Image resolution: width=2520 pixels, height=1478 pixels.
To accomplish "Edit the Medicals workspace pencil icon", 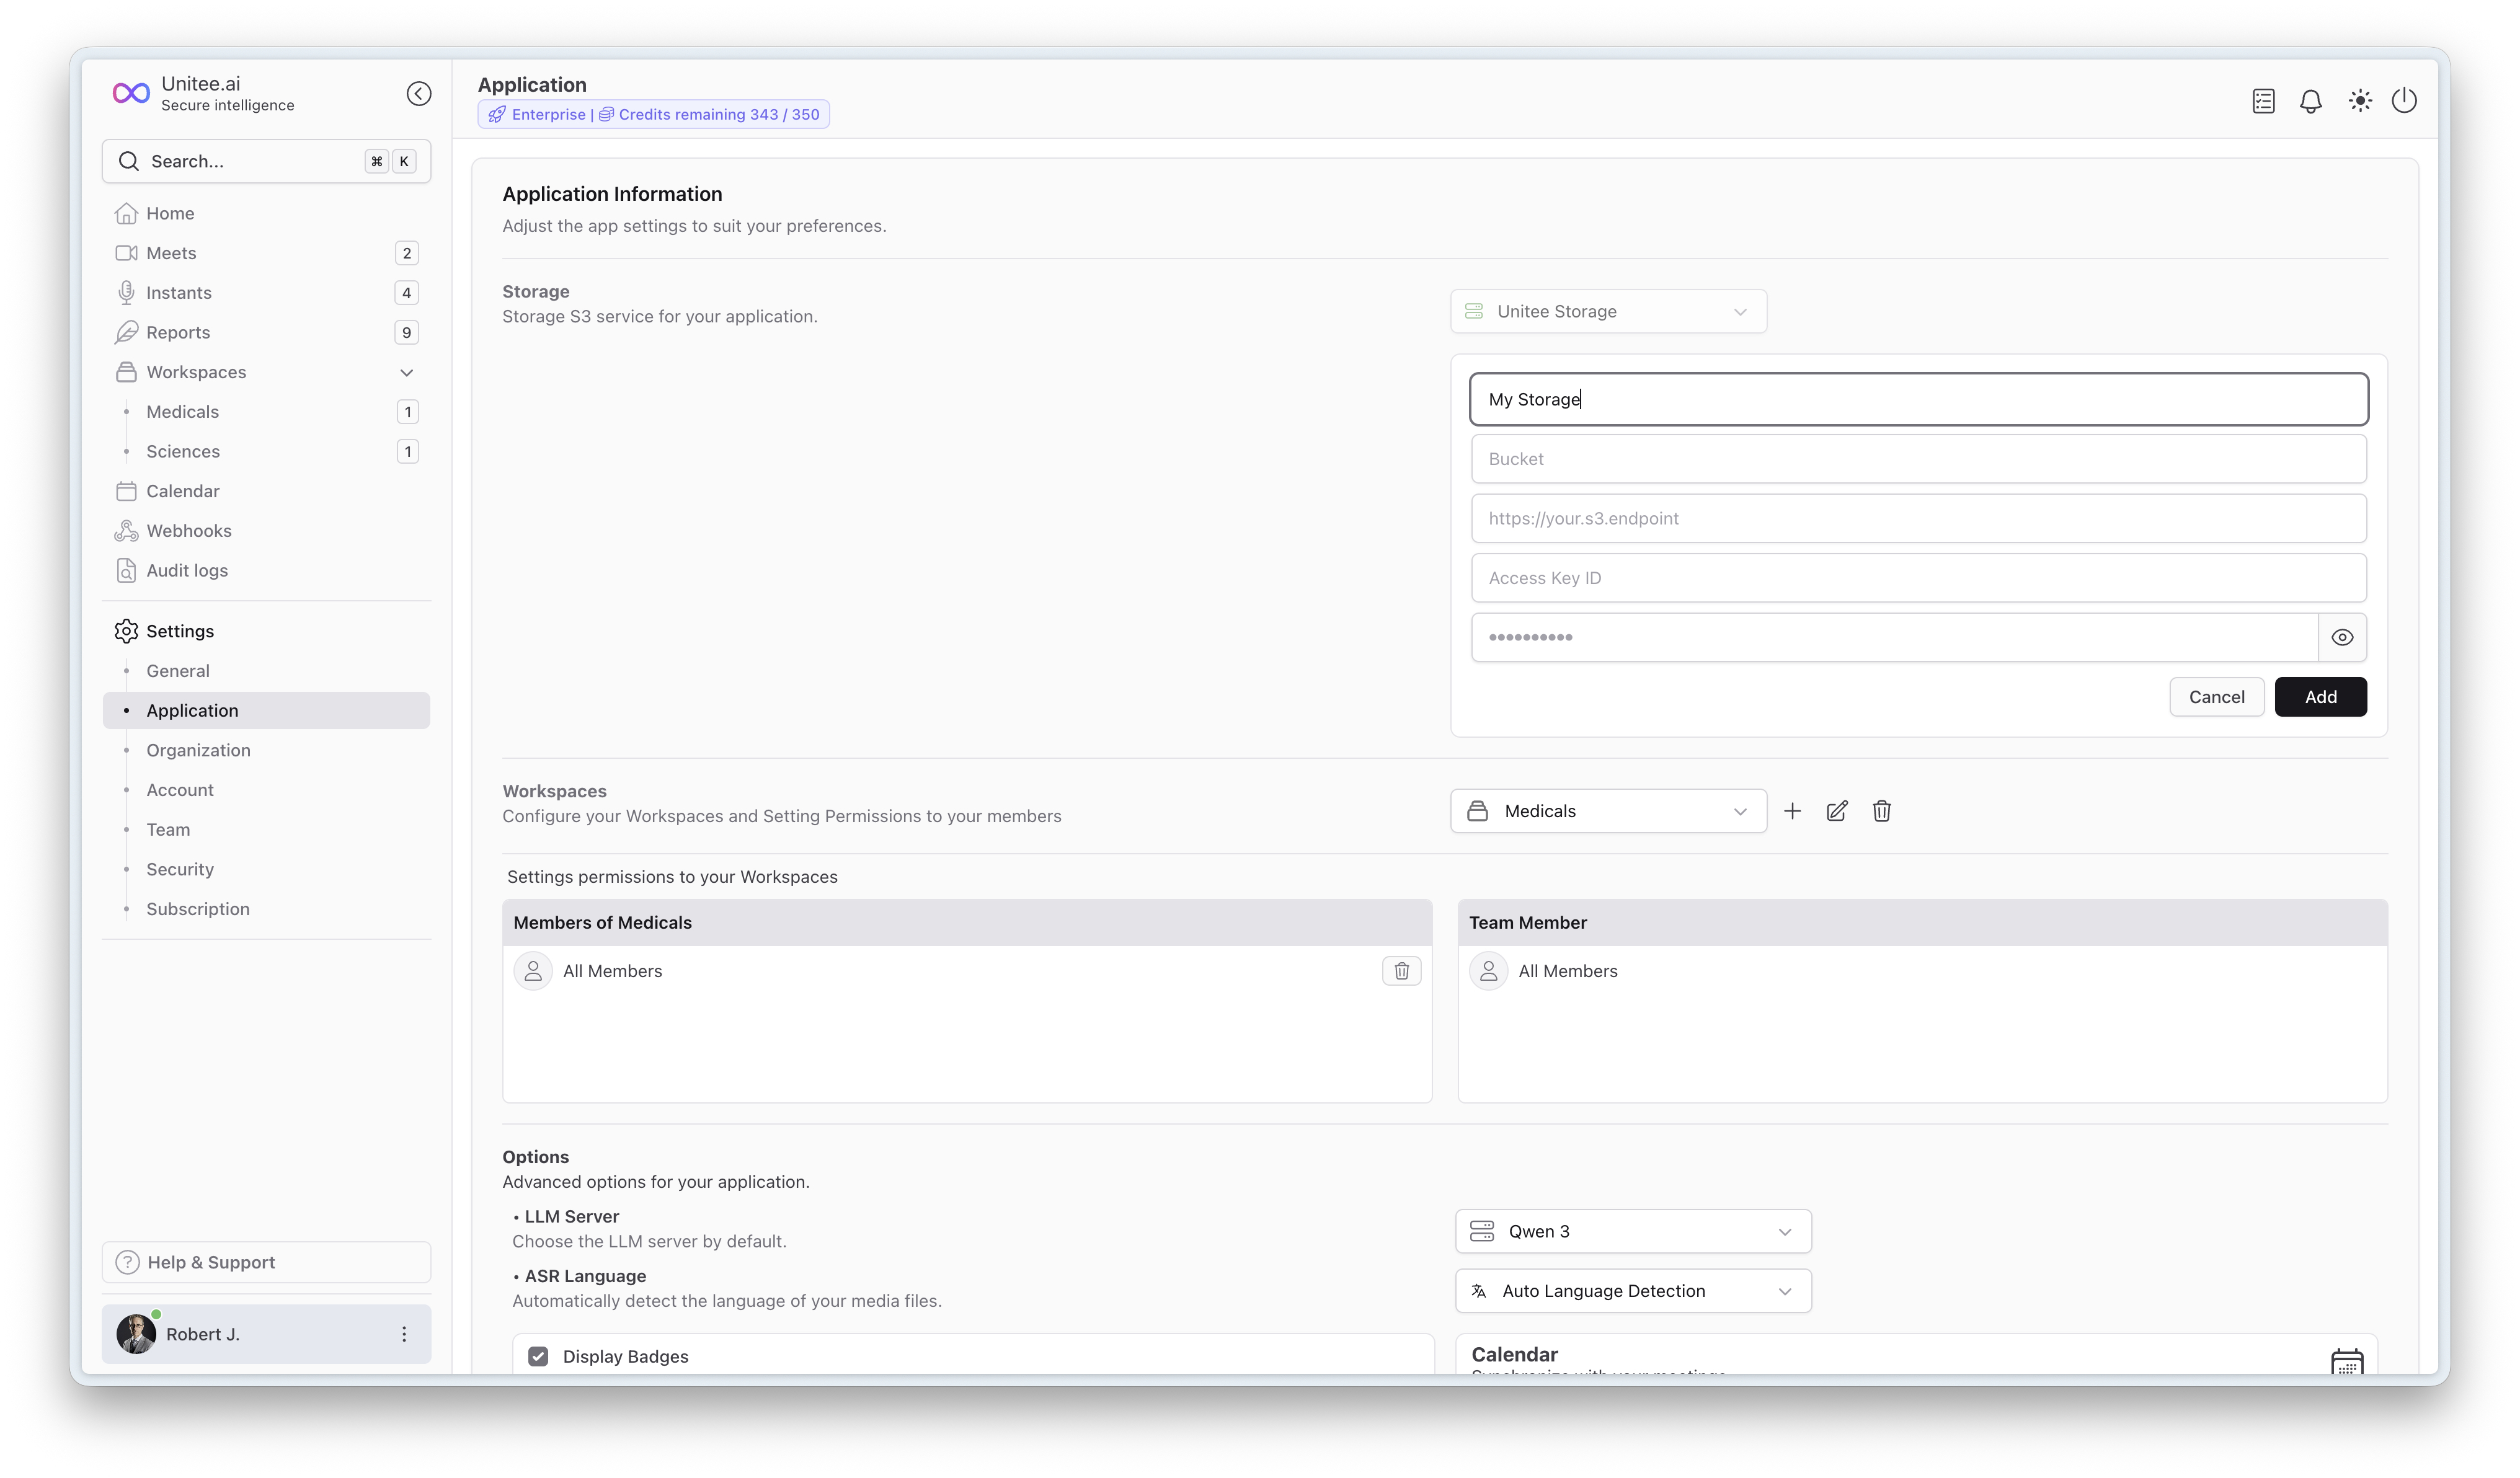I will [1837, 811].
